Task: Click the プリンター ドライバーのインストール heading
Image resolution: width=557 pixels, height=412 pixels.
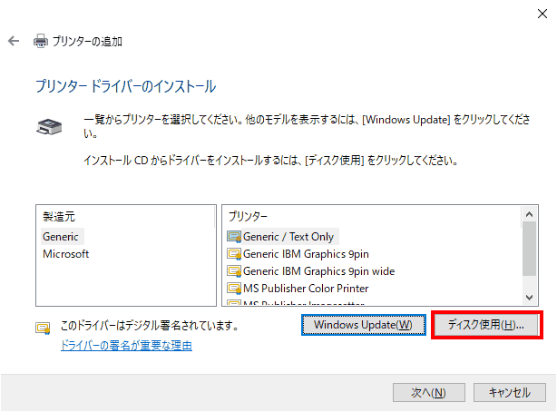Action: point(126,86)
